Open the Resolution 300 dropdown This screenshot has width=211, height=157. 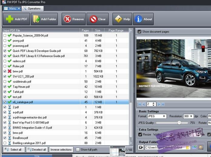click(188, 116)
